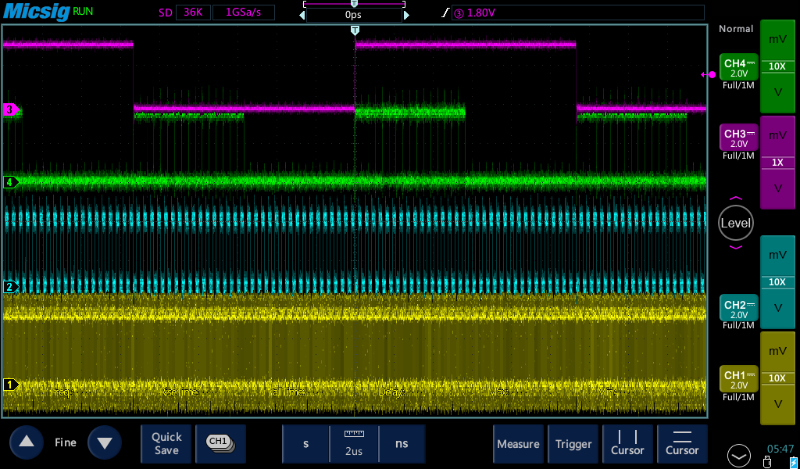This screenshot has height=469, width=800.
Task: Open the Trigger menu
Action: point(573,443)
